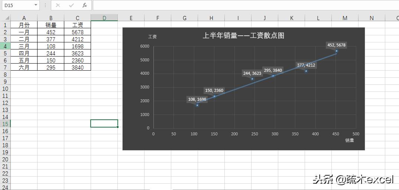Viewport: 399px width, 190px height.
Task: Click data label 377, 4212
Action: click(x=306, y=65)
